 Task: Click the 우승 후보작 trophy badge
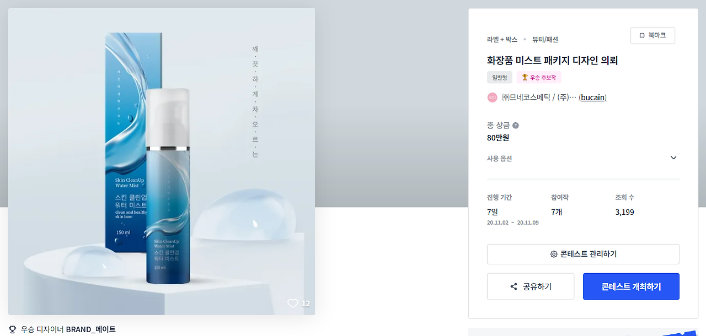(539, 78)
